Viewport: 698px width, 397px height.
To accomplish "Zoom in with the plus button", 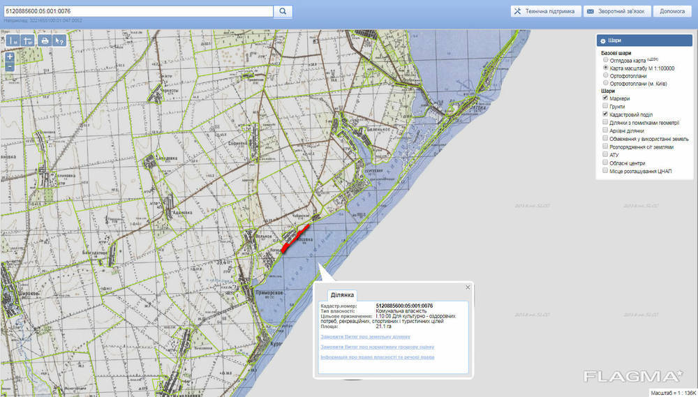I will tap(10, 57).
